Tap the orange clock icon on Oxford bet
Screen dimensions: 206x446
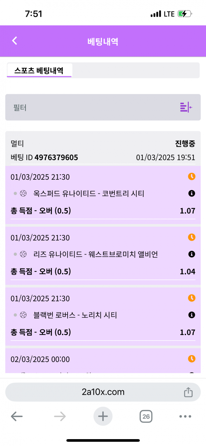[192, 177]
